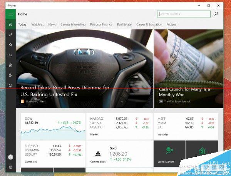Click the search magnifier icon
Screen dimensions: 231x176
(x=216, y=14)
